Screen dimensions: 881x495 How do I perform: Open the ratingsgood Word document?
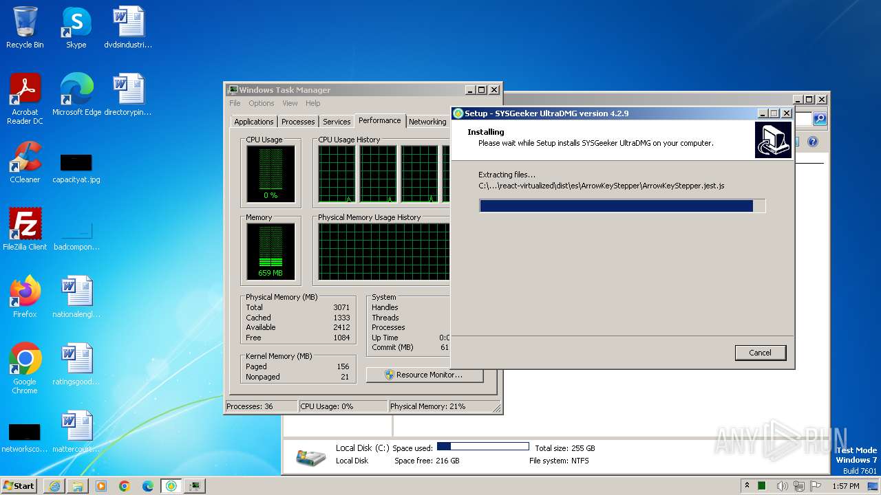76,364
